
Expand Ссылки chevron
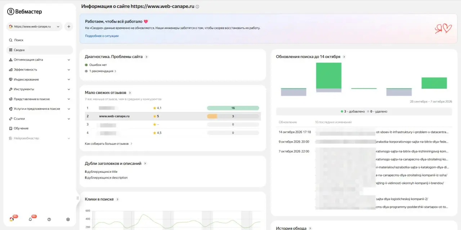(68, 118)
